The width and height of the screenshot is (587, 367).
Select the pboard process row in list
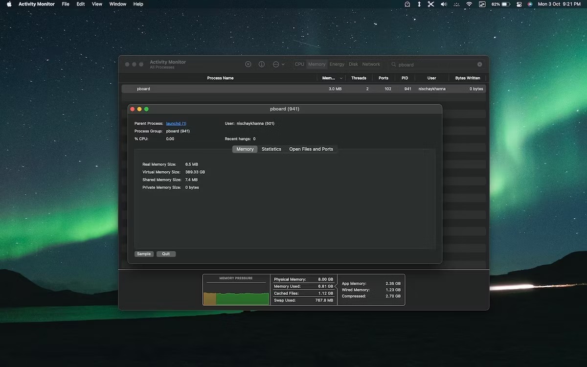click(304, 89)
